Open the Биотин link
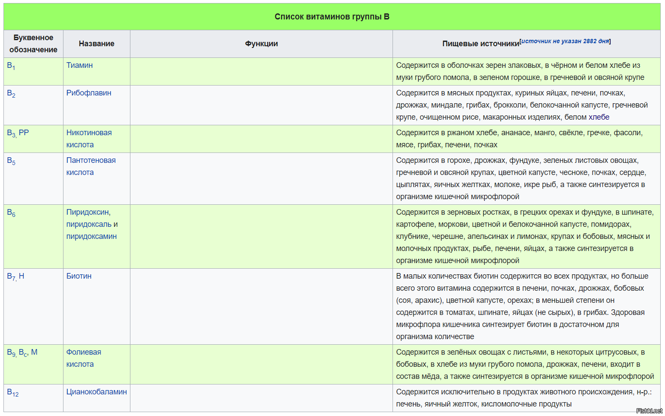Screen dimensions: 665x416 (x=79, y=276)
